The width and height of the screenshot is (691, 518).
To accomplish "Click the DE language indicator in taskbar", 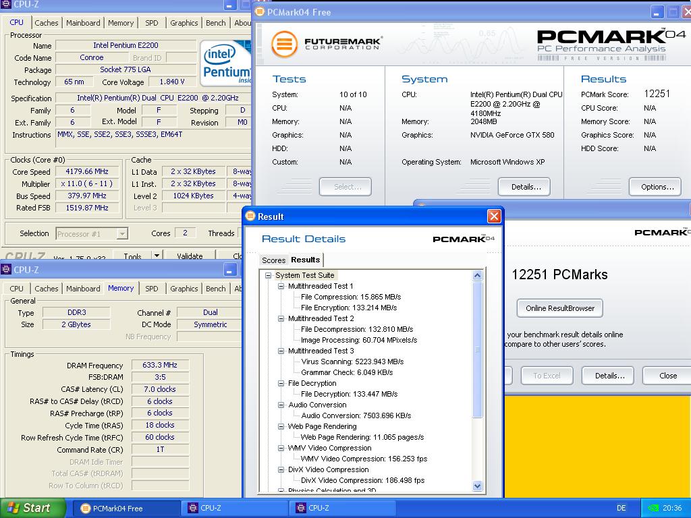I will point(621,508).
